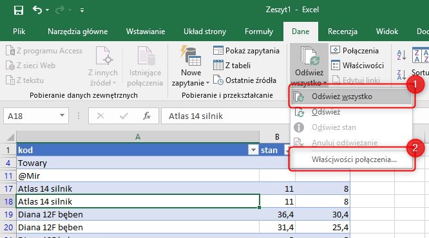Viewport: 429px width, 238px height.
Task: Select Diana 12F bęben in row 20
Action: click(138, 227)
